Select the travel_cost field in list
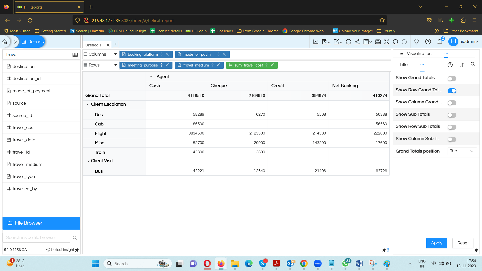The width and height of the screenshot is (482, 271). point(41,127)
